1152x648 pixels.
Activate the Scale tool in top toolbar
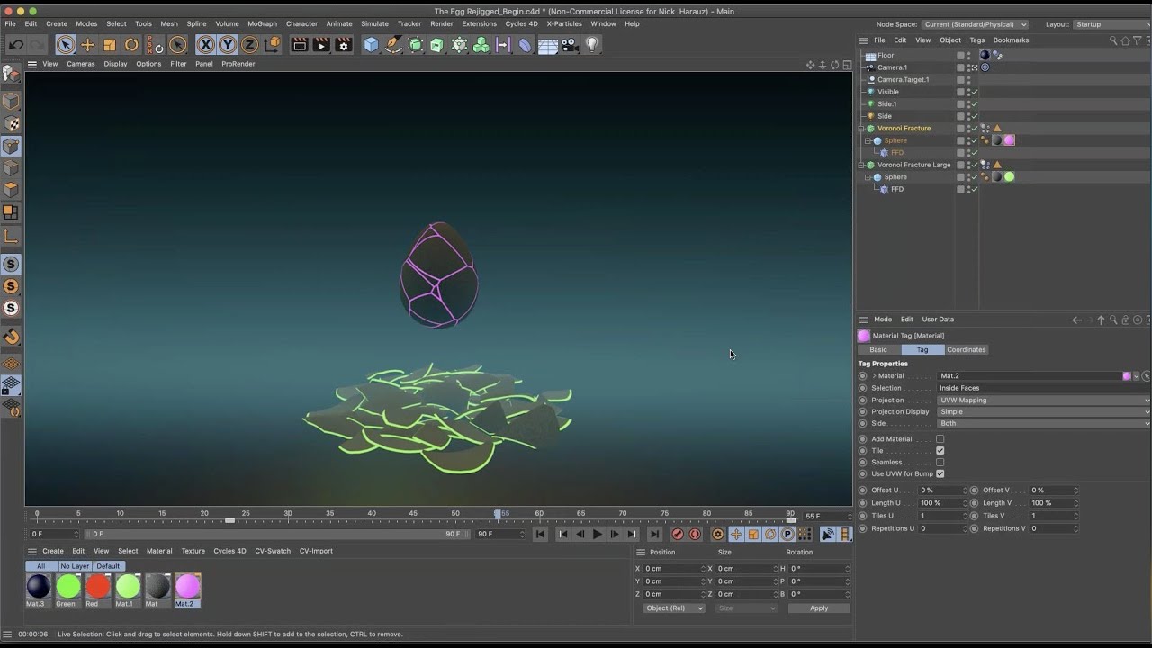click(109, 45)
